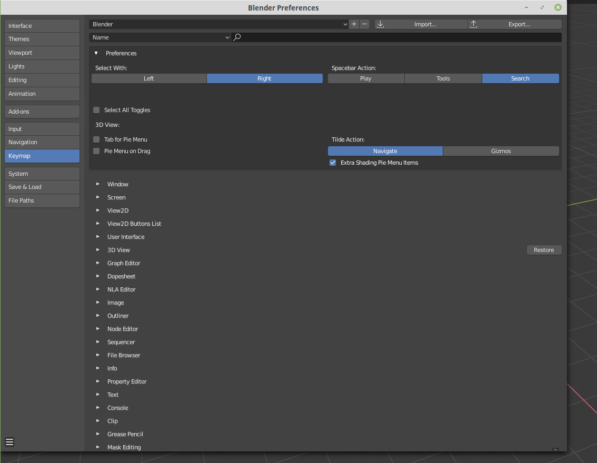Click the small up-chevron at bottom right

555,450
